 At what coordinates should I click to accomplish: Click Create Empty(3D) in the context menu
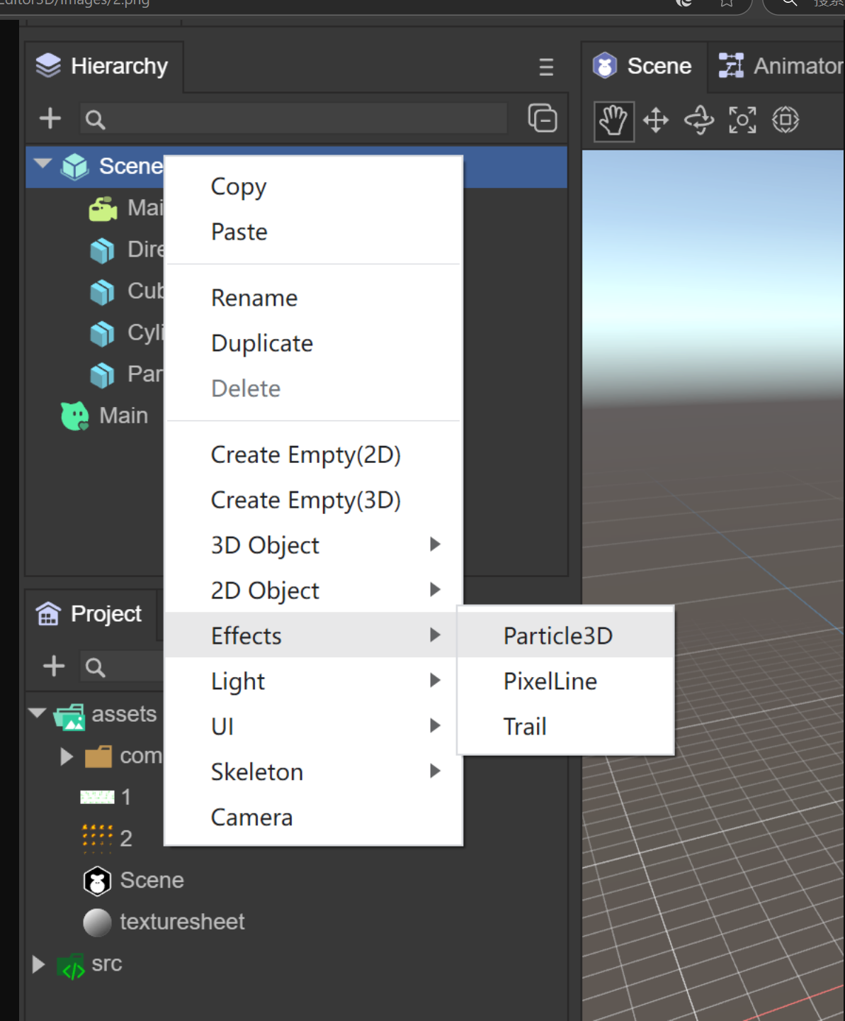coord(305,499)
